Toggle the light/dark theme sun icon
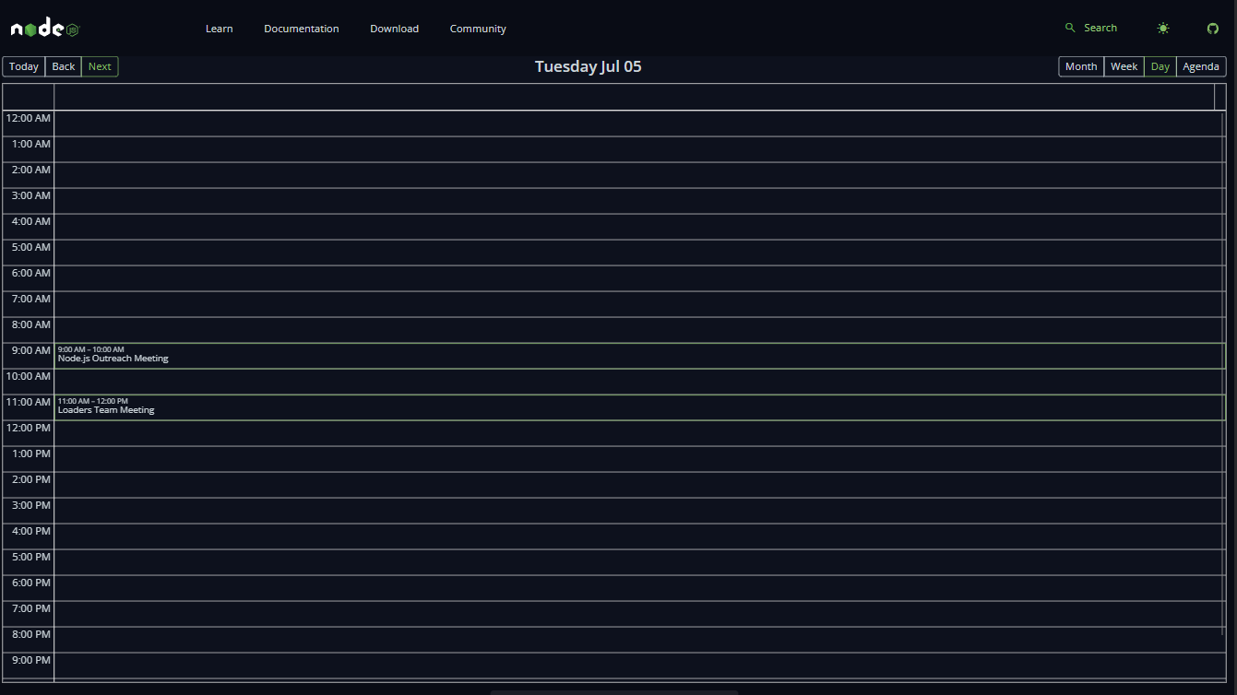The width and height of the screenshot is (1237, 695). (x=1163, y=29)
